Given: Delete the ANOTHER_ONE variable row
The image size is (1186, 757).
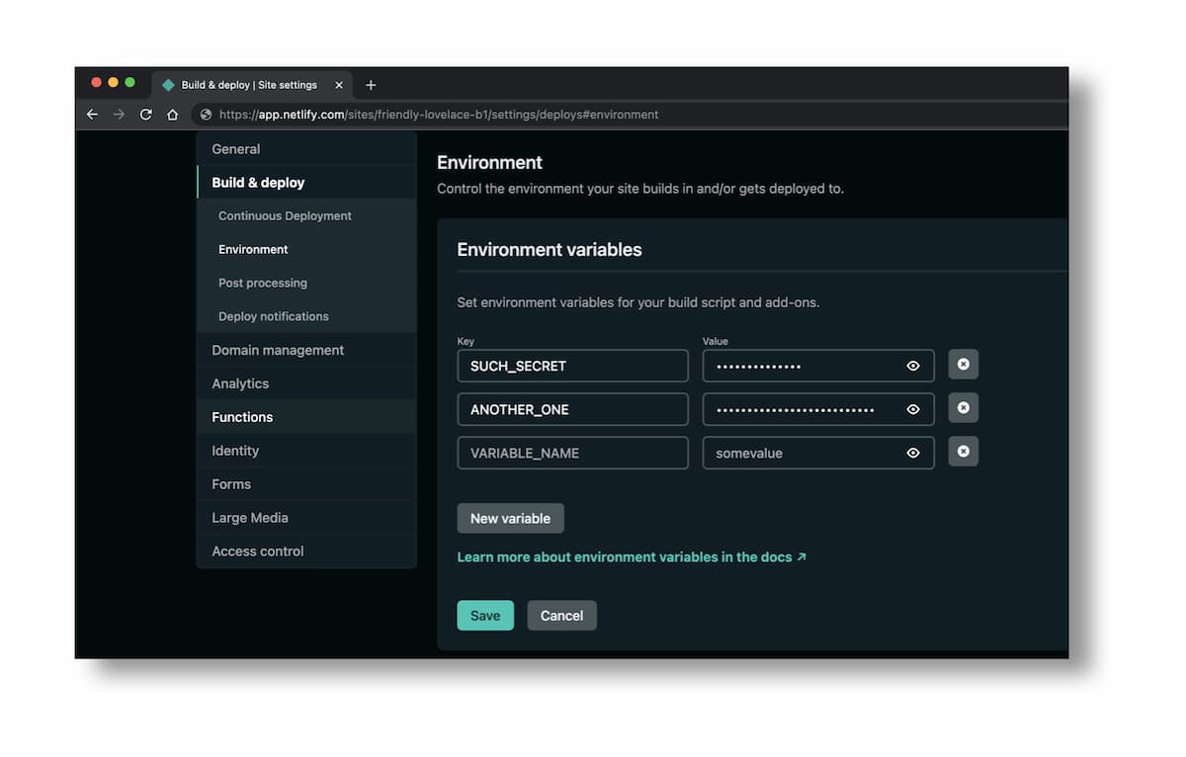Looking at the screenshot, I should point(963,407).
